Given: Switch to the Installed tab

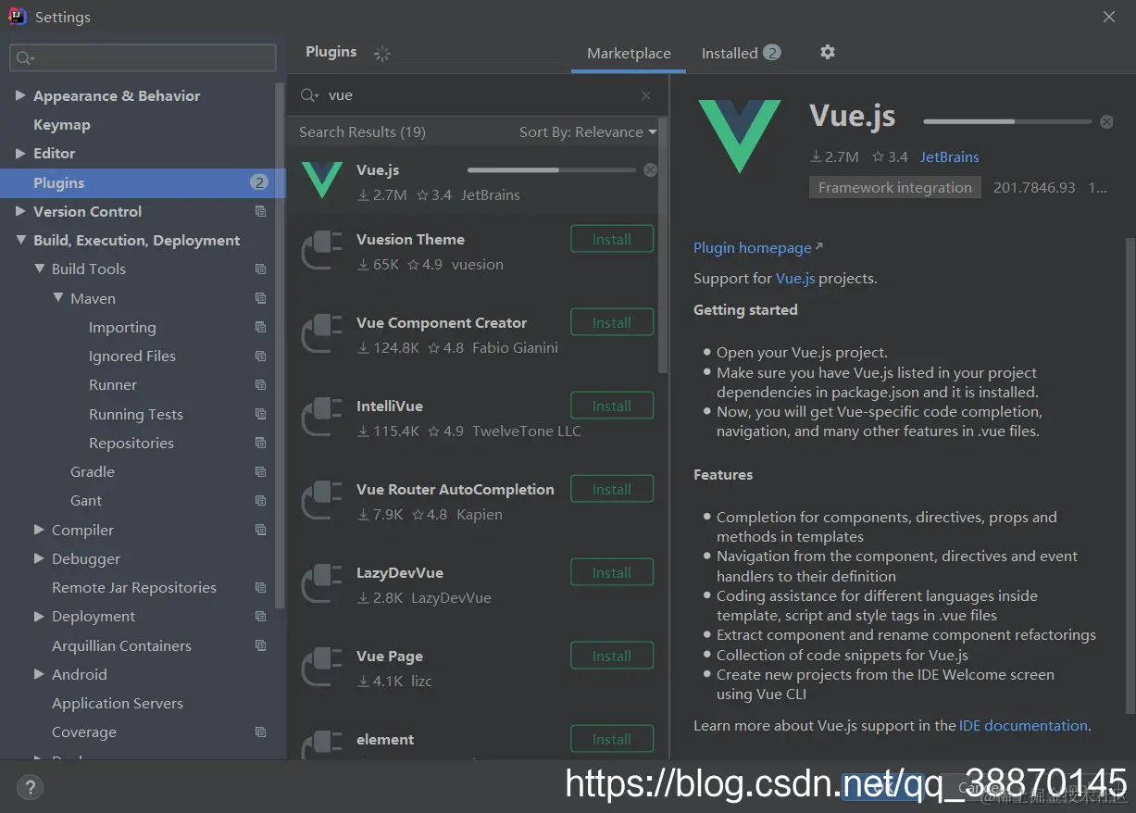Looking at the screenshot, I should pyautogui.click(x=741, y=53).
